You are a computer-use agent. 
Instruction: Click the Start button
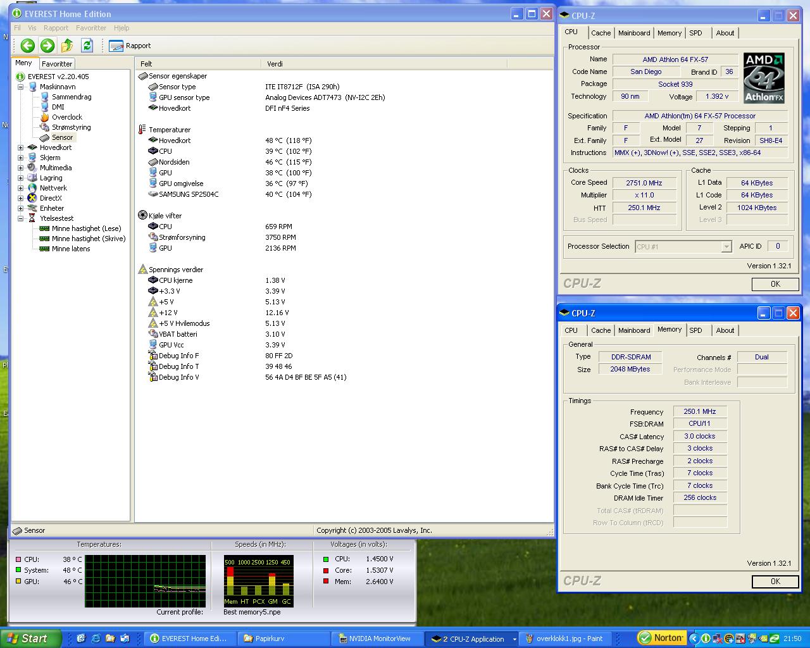pyautogui.click(x=30, y=639)
